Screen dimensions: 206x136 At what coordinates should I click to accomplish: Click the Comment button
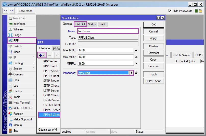pos(153,53)
